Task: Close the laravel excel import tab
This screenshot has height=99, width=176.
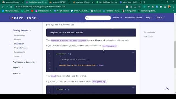Action: [23, 2]
